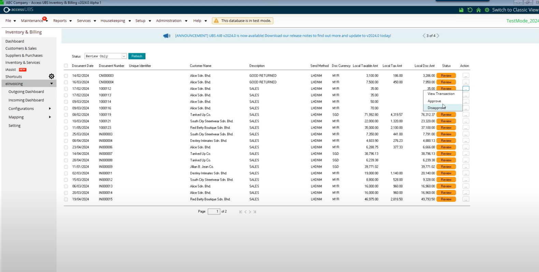Click Review status button for IN000015
The image size is (539, 272).
446,199
